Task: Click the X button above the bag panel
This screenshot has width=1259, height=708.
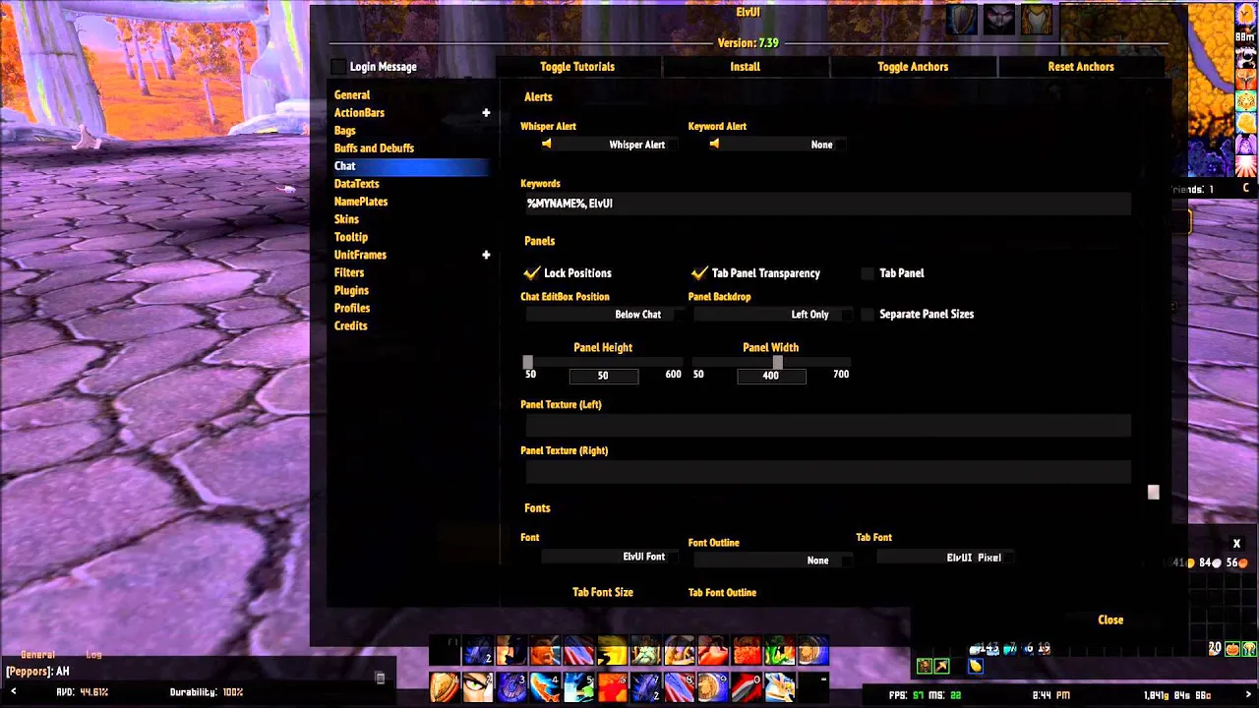Action: pos(1236,543)
